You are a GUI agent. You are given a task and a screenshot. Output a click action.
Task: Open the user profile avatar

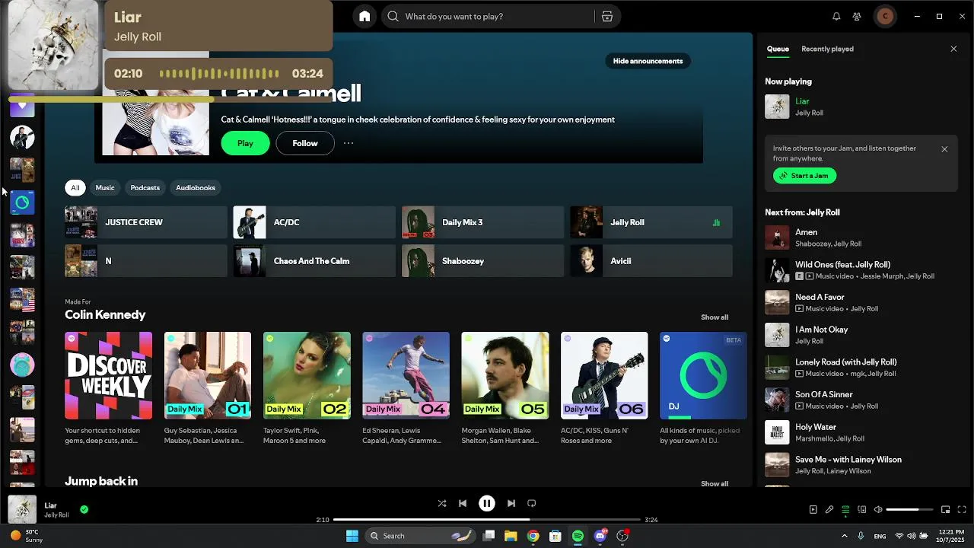click(x=885, y=16)
